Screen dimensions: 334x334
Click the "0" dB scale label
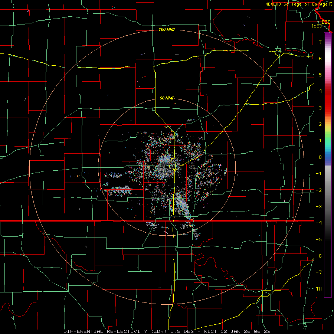coord(320,157)
